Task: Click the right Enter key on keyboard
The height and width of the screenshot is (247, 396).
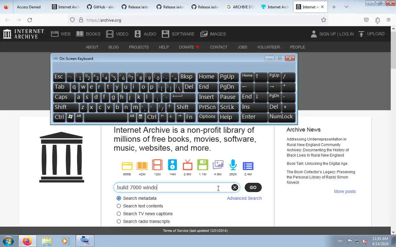Action: (x=254, y=117)
